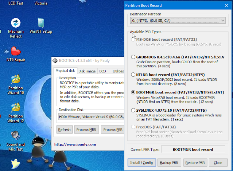
Task: Click the Victoria desktop label
Action: point(41,3)
